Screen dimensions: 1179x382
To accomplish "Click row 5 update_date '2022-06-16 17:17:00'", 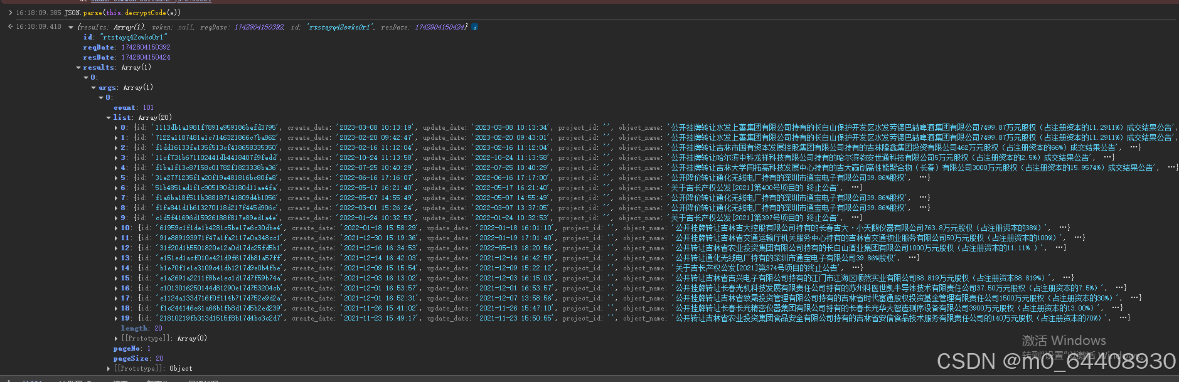I will 511,178.
